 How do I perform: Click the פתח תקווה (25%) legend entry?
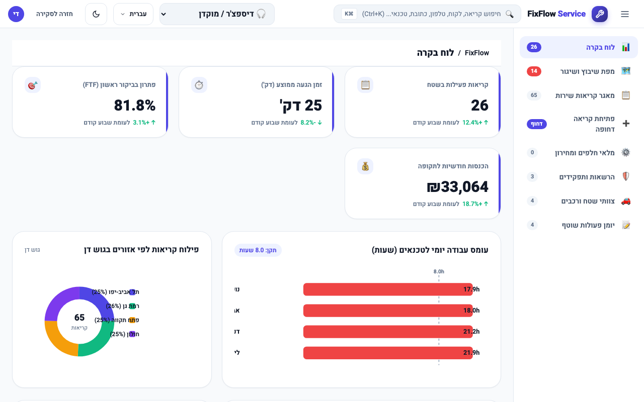coord(117,320)
